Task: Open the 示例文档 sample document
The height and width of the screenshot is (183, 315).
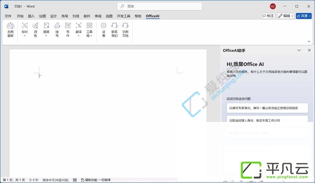Action: (125, 30)
